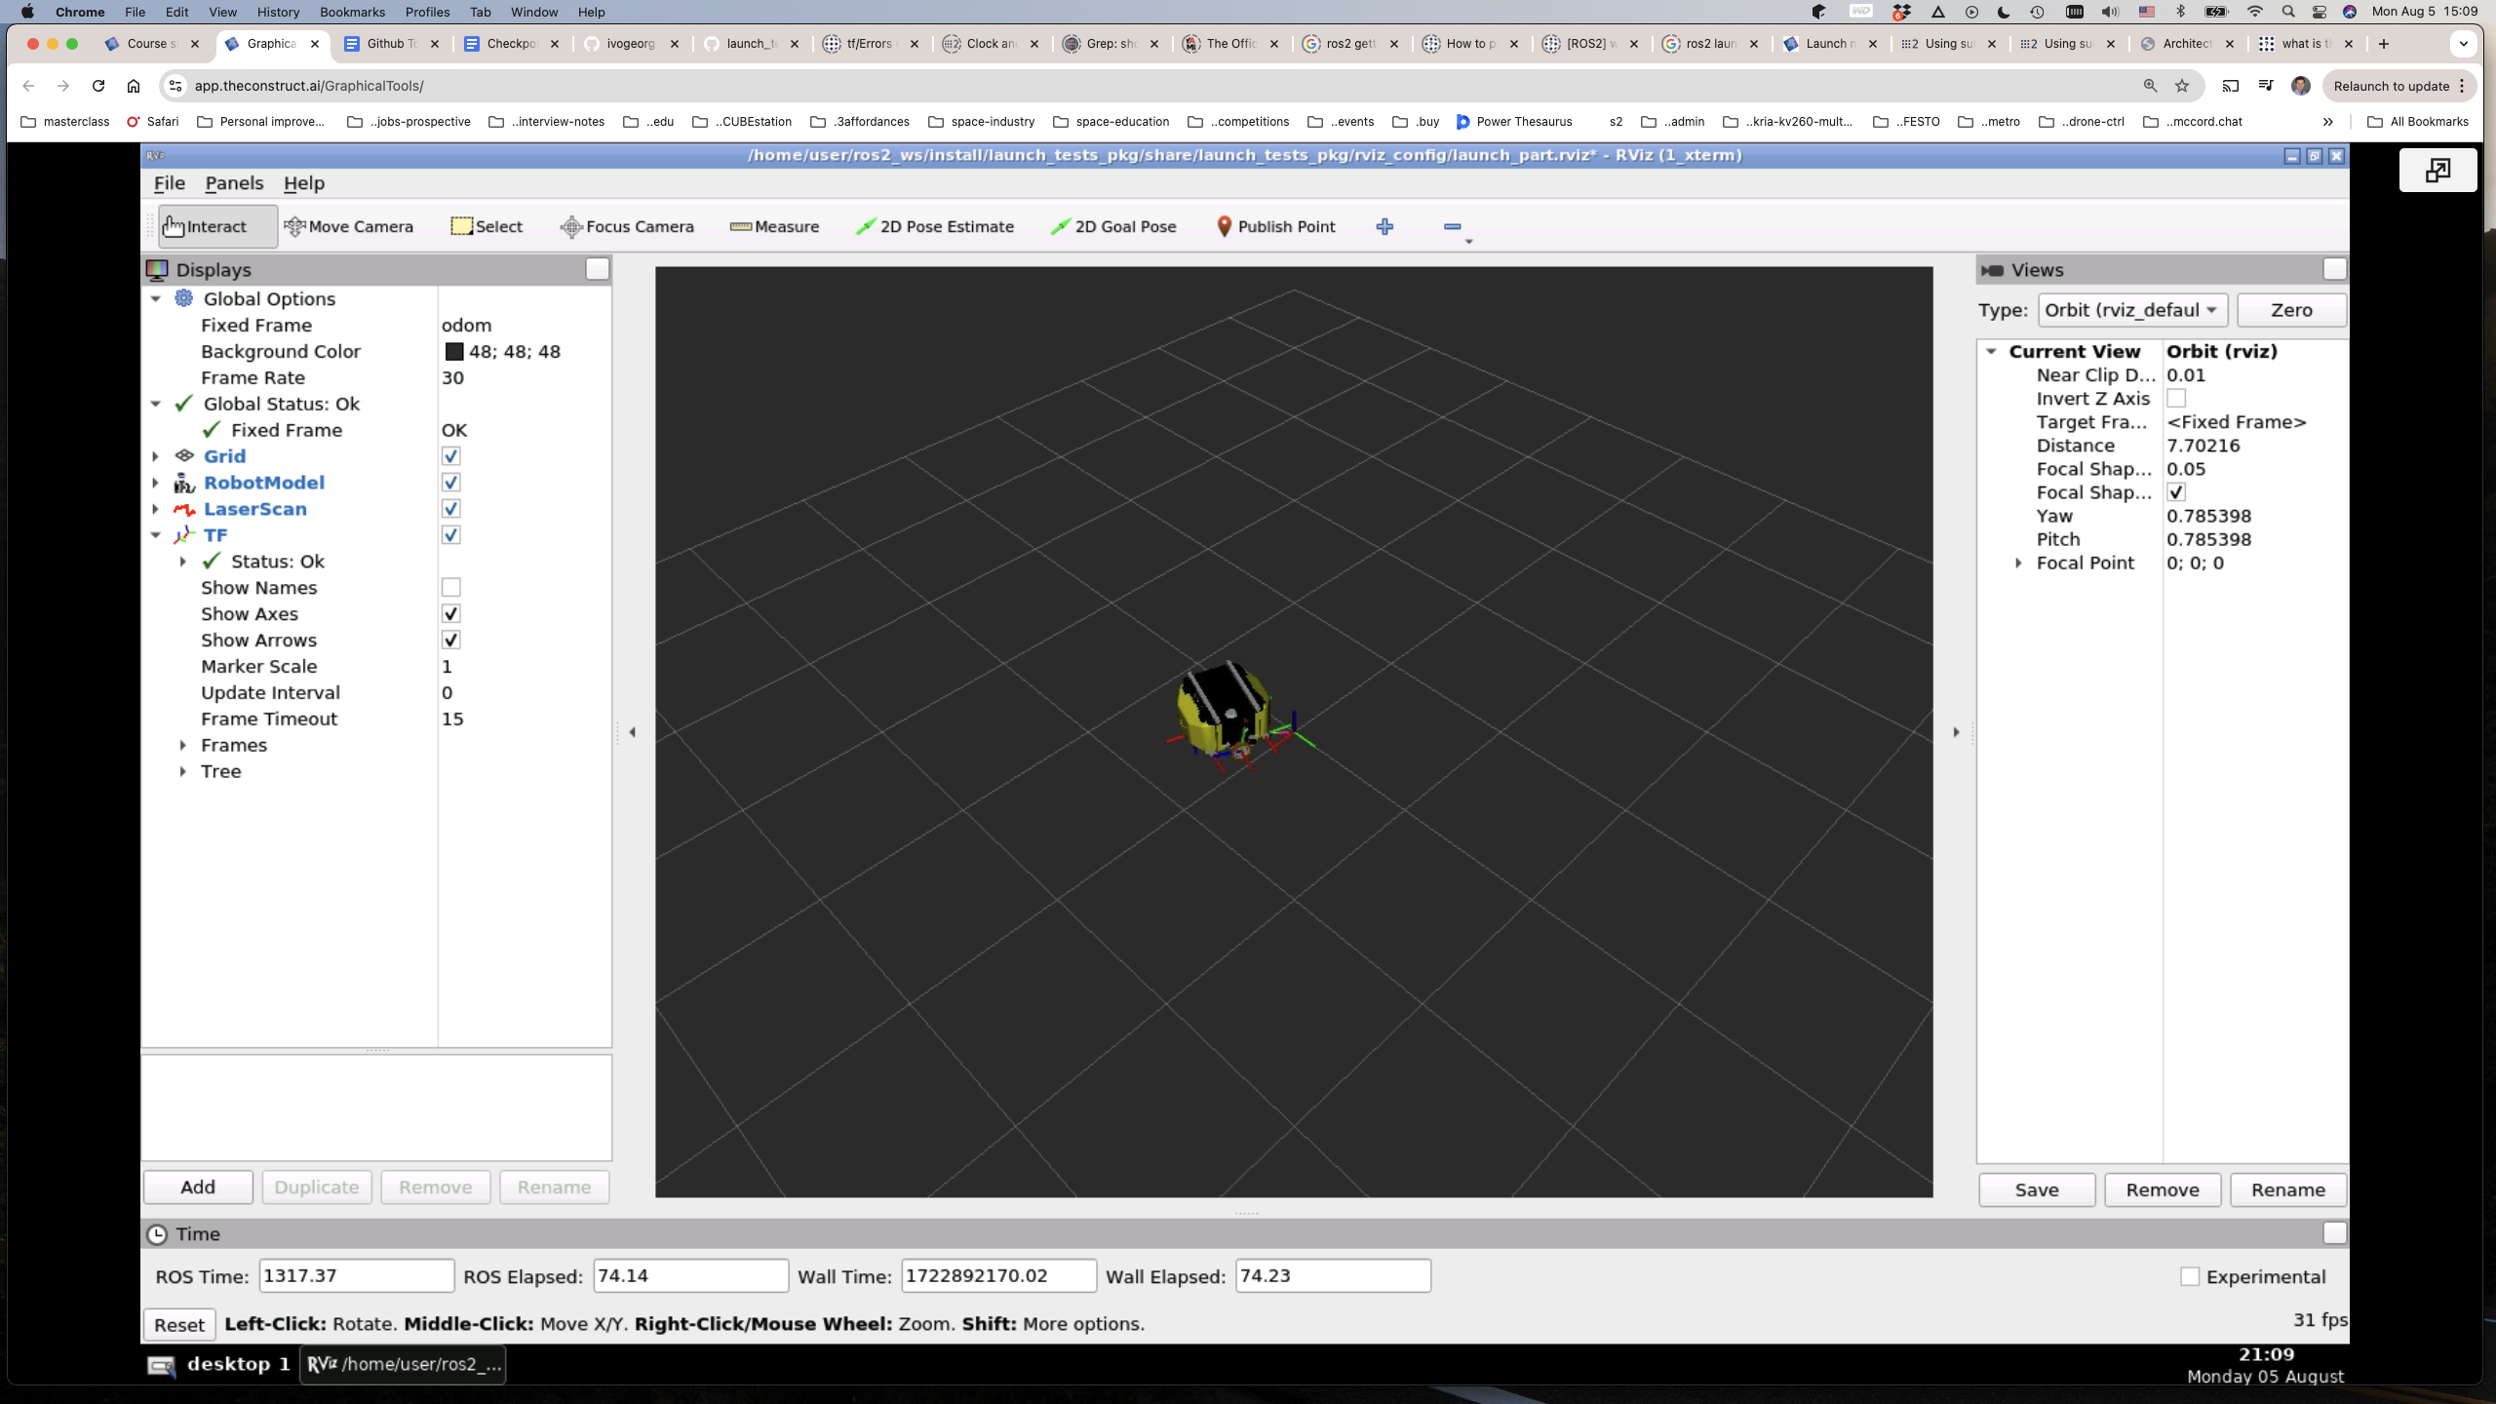The image size is (2496, 1404).
Task: Click the Background Color swatch
Action: (452, 351)
